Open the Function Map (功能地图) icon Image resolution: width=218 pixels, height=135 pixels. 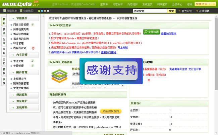(x=21, y=10)
